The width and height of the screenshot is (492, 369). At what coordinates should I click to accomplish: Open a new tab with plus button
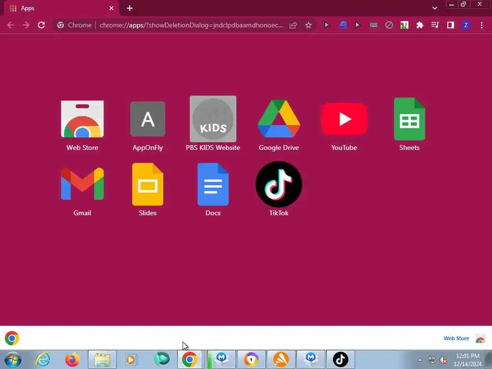[x=130, y=8]
